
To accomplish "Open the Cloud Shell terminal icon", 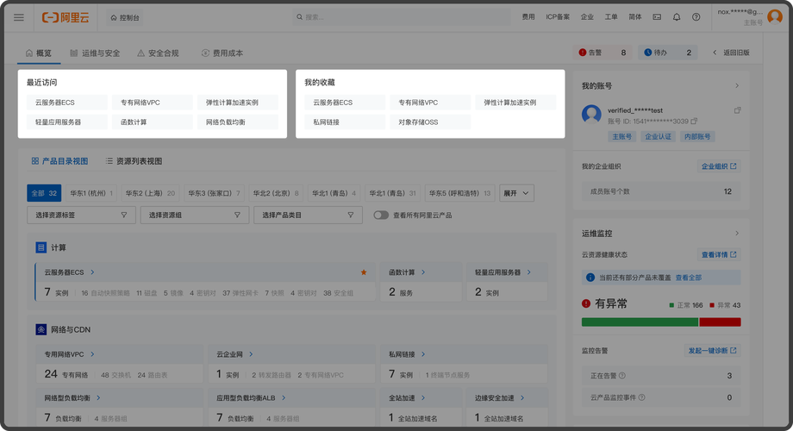I will [657, 16].
